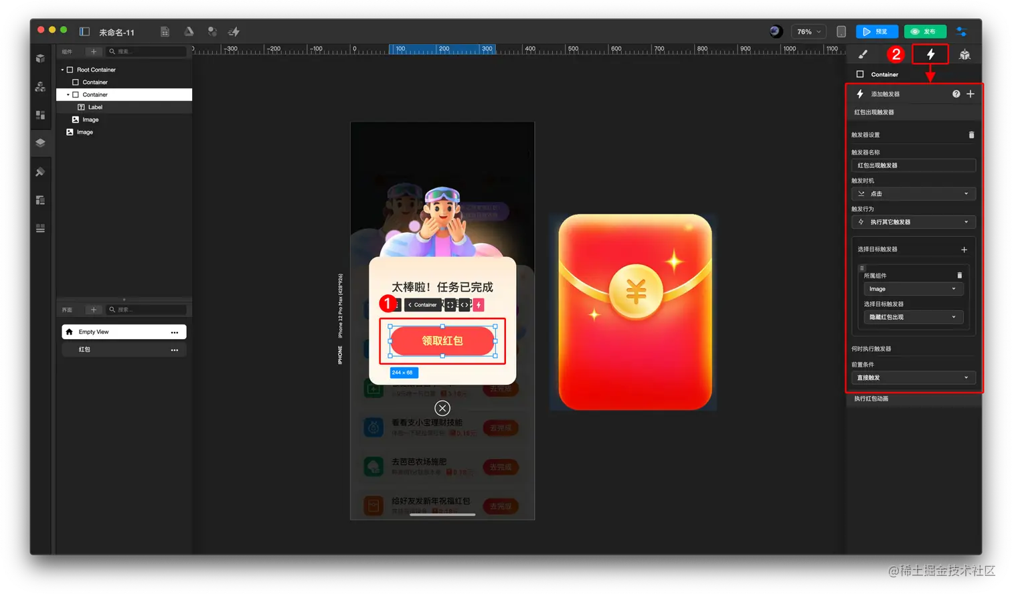Edit the 触发器名称 name field

[914, 165]
